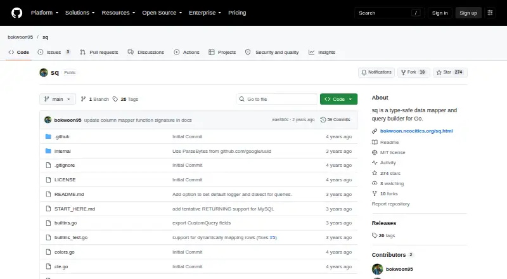Open the Projects tab
This screenshot has width=507, height=279.
222,52
